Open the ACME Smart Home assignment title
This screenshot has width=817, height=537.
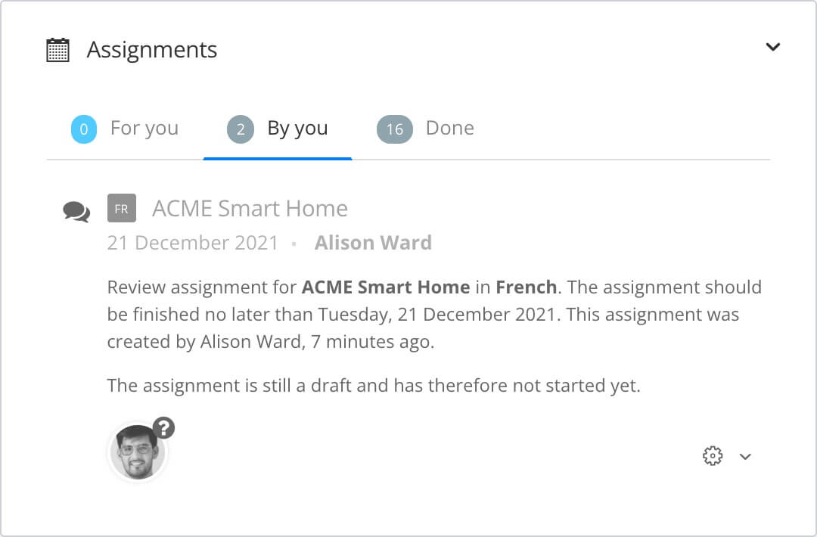(250, 209)
